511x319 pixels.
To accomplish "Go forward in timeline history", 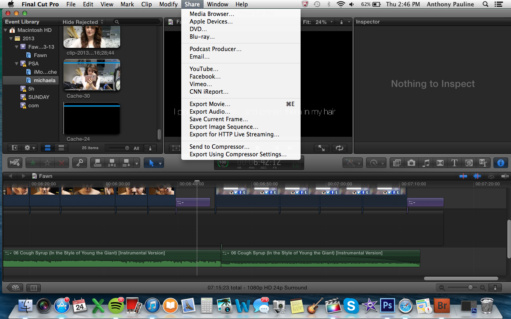I will coord(24,176).
